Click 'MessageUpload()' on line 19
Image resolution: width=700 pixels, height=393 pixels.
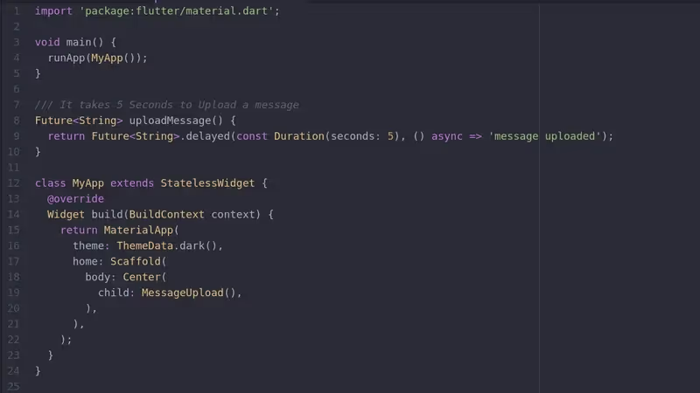point(188,293)
